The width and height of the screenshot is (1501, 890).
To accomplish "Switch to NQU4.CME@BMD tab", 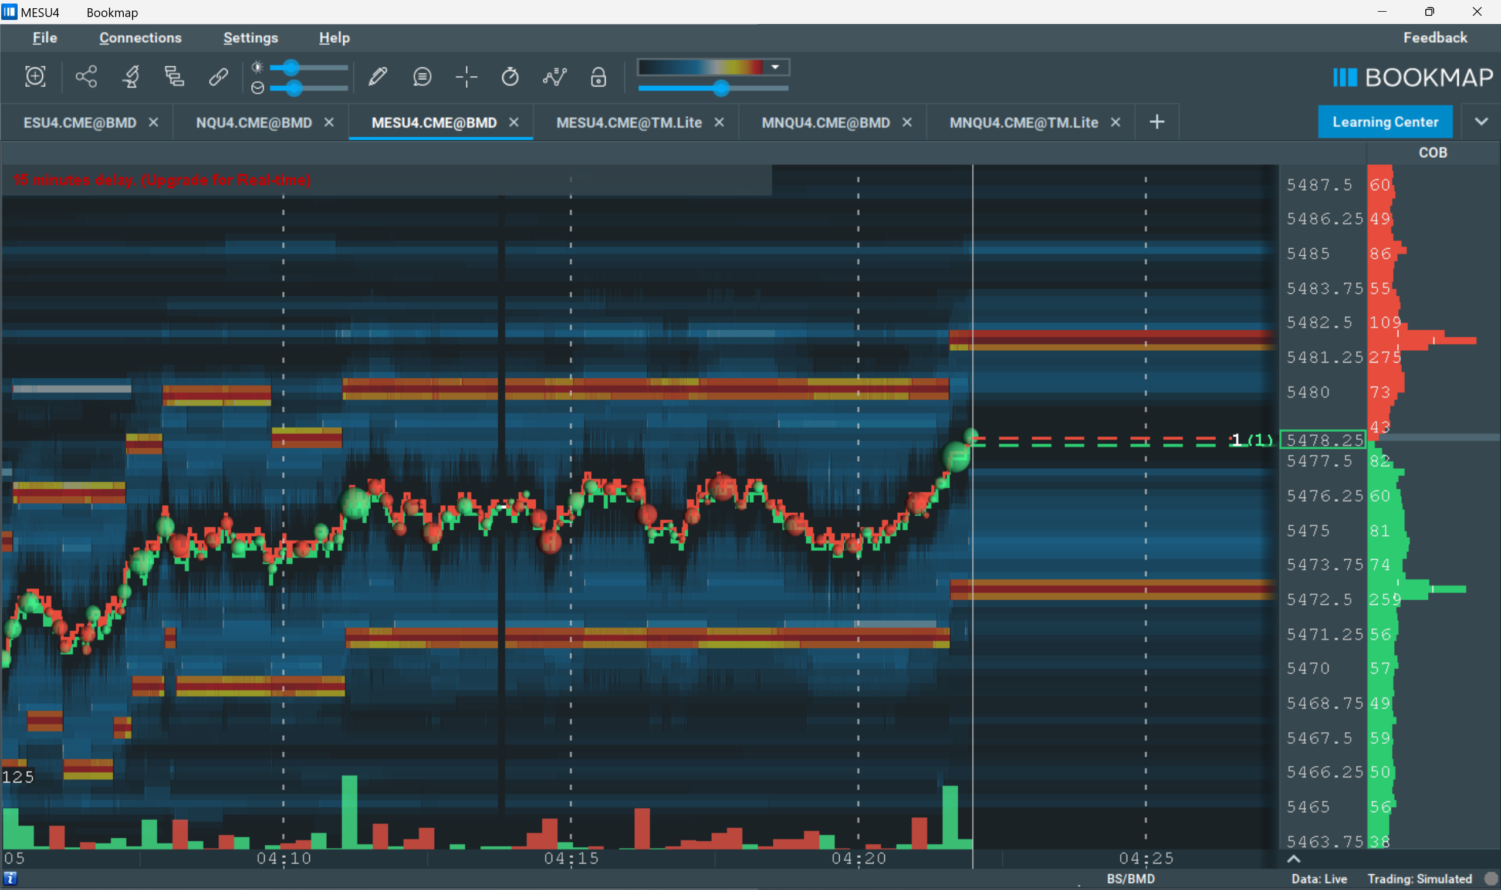I will tap(253, 123).
